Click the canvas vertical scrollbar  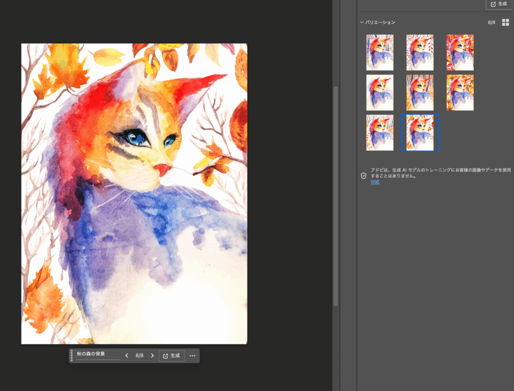[x=336, y=195]
